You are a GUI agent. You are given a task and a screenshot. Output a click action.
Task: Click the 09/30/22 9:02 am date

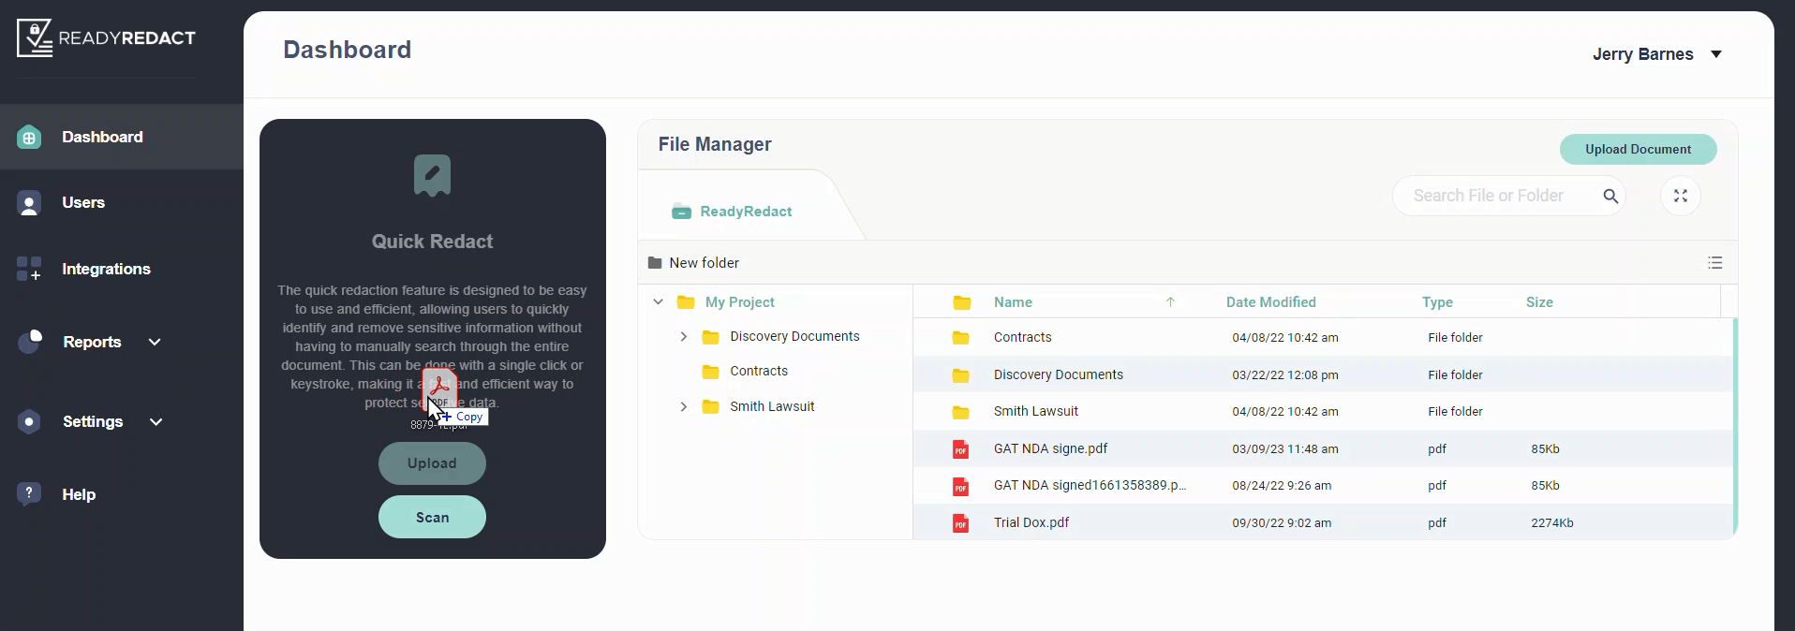click(1282, 523)
